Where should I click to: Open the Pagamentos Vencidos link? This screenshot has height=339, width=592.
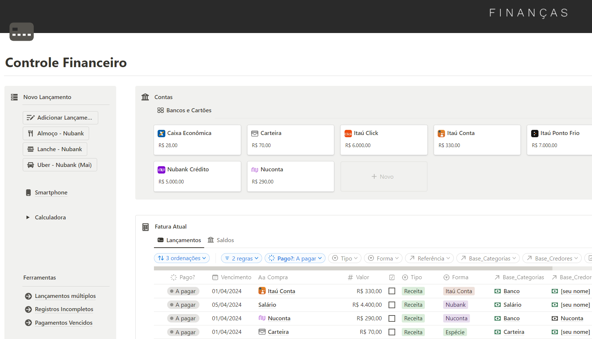pos(63,323)
